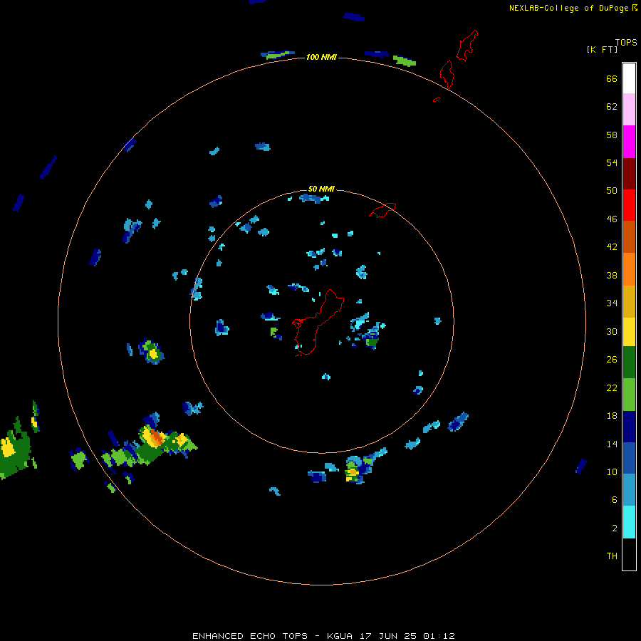
Task: Click the legend value "66"
Action: 612,78
